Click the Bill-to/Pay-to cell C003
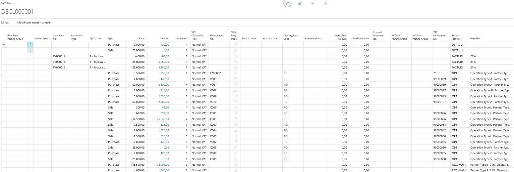The height and width of the screenshot is (172, 514). coord(213,107)
